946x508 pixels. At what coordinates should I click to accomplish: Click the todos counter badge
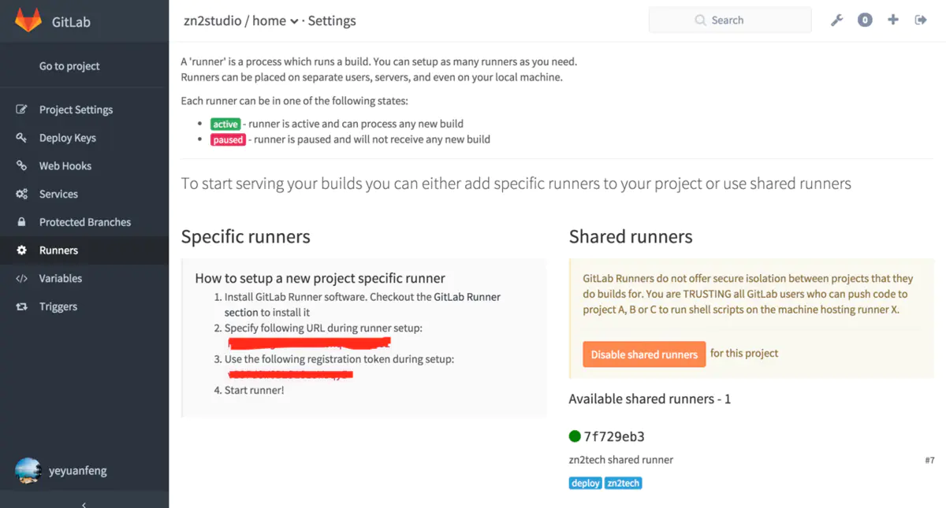865,20
